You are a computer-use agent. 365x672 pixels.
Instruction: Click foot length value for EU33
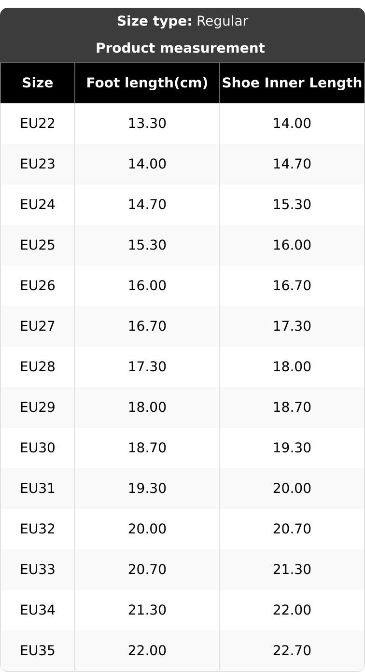[147, 570]
